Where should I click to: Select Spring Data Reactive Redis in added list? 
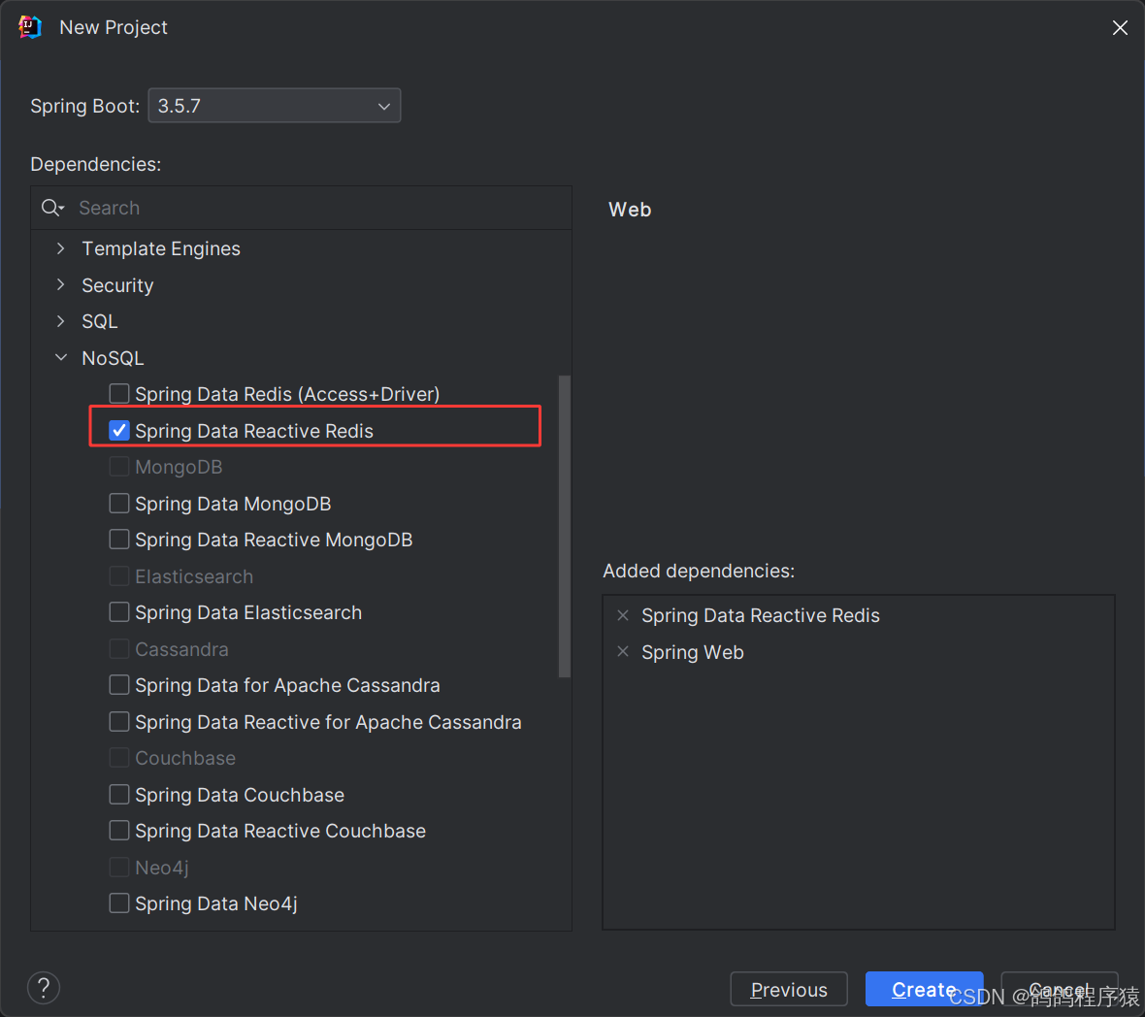pos(760,615)
